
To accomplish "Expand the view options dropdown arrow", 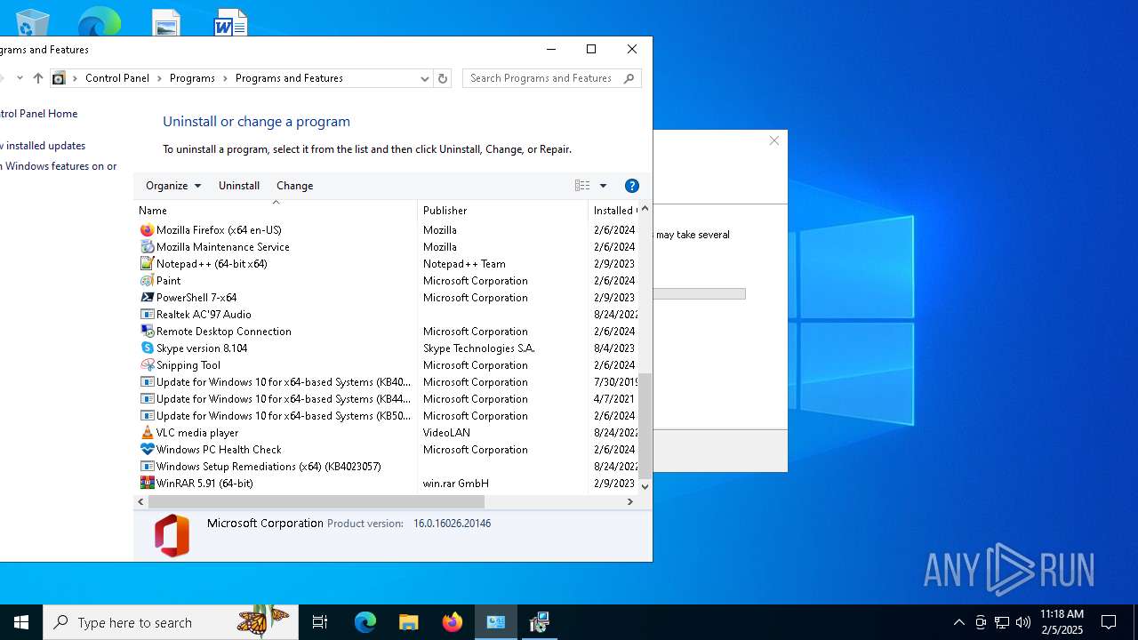I will (x=603, y=186).
